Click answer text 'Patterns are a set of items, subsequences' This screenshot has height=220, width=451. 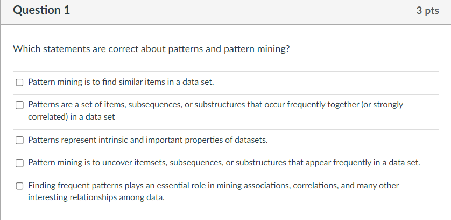[x=215, y=105]
